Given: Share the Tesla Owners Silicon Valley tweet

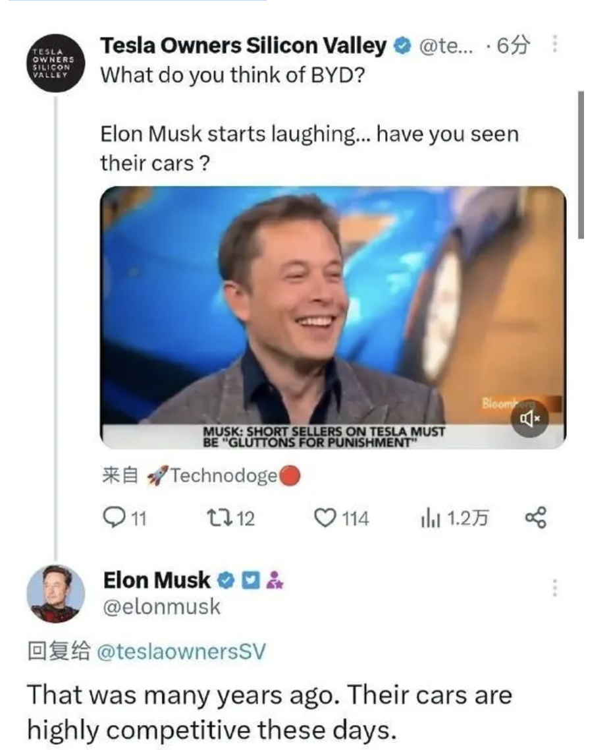Looking at the screenshot, I should point(535,517).
